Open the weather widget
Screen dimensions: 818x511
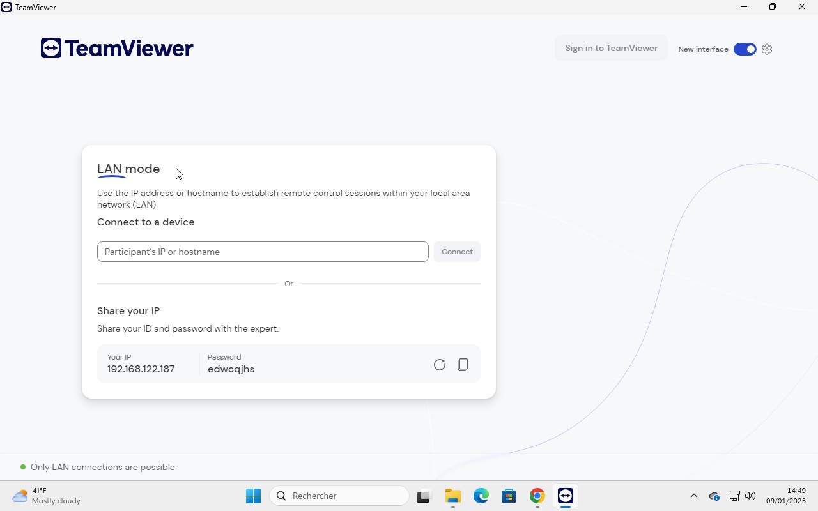47,496
